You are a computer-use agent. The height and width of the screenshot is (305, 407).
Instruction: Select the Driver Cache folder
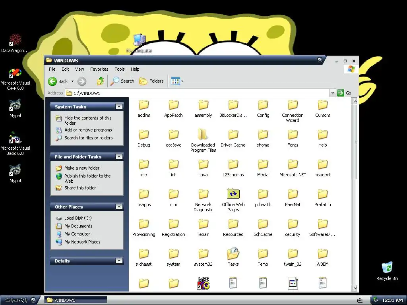click(233, 139)
